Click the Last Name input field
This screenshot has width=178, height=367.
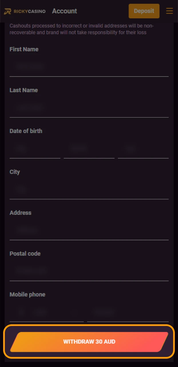[89, 108]
